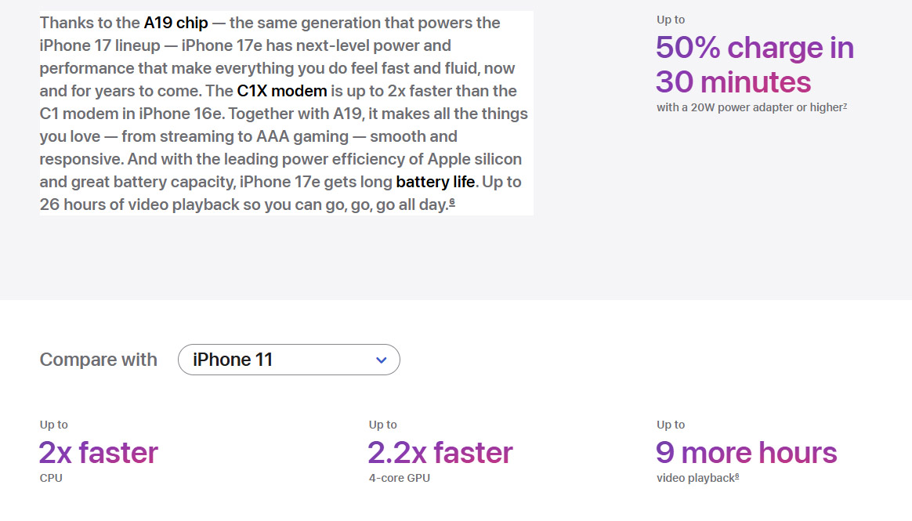
Task: Click the battery life bolded link
Action: click(436, 182)
